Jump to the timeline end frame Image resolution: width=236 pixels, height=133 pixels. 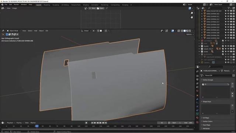[106, 123]
